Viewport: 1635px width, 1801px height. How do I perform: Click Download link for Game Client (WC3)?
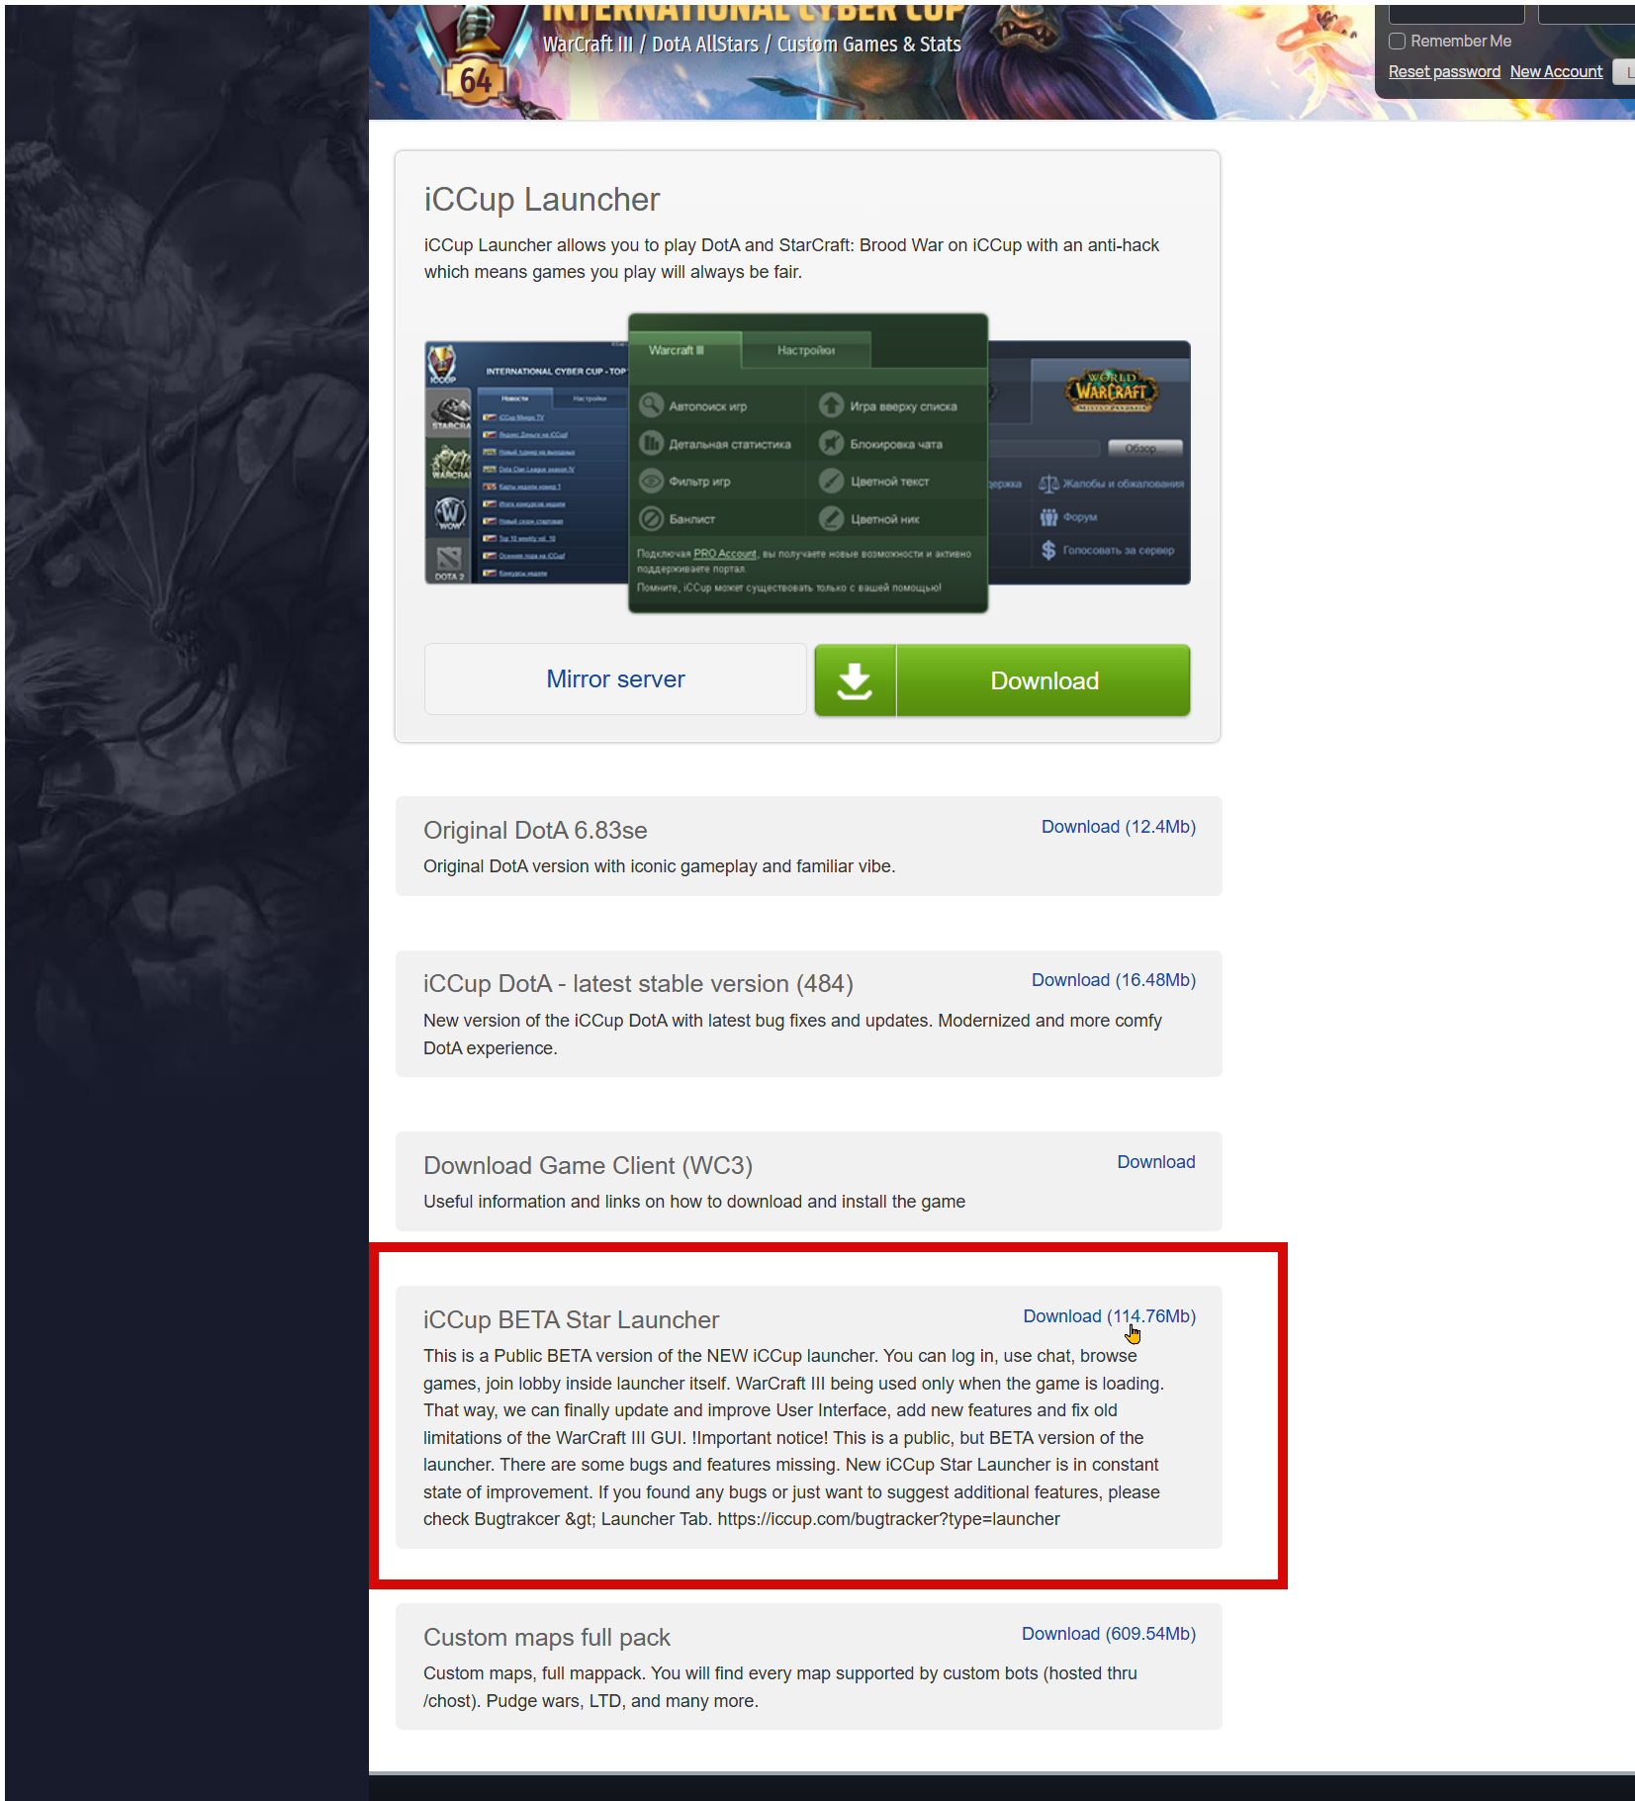(x=1156, y=1162)
